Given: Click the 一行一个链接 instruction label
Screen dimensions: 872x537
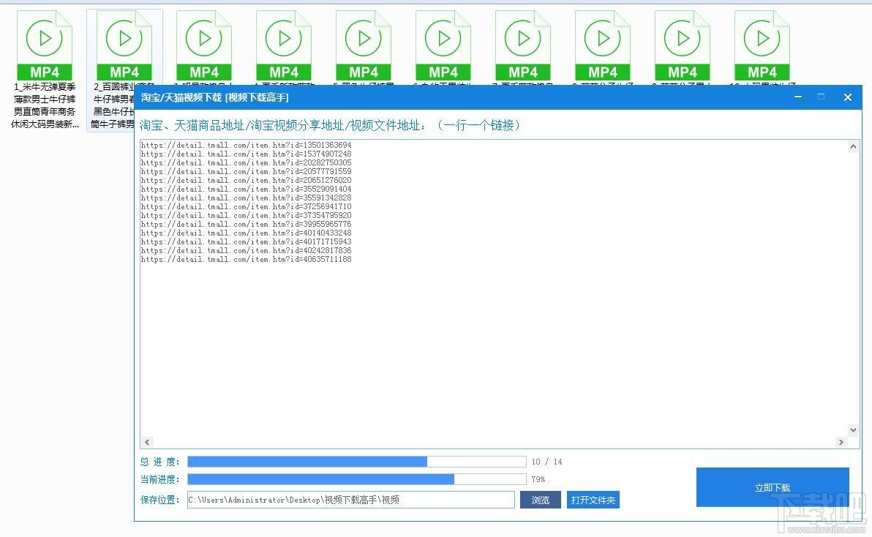Looking at the screenshot, I should pyautogui.click(x=478, y=125).
